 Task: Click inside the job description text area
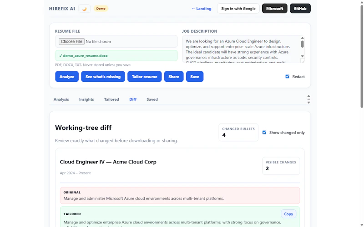(x=241, y=49)
